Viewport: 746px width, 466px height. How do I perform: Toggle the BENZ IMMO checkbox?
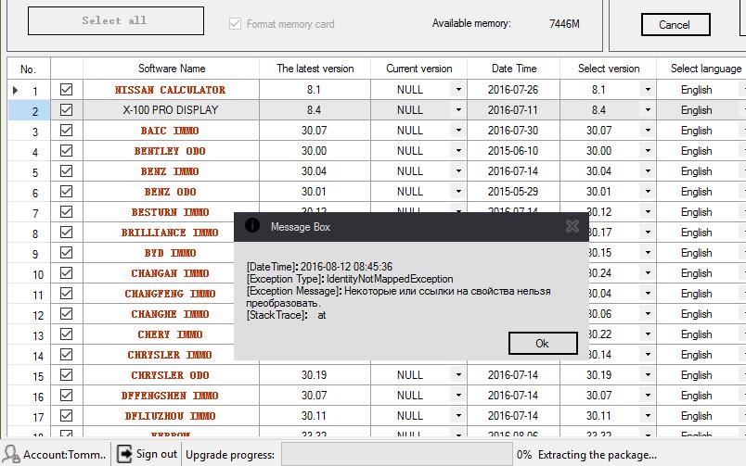66,171
